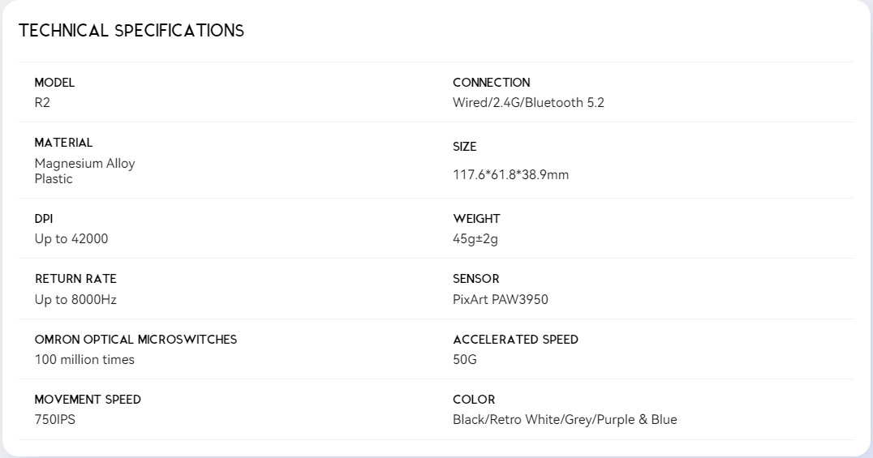Click the 45g±2g weight value
The height and width of the screenshot is (458, 873).
click(475, 239)
